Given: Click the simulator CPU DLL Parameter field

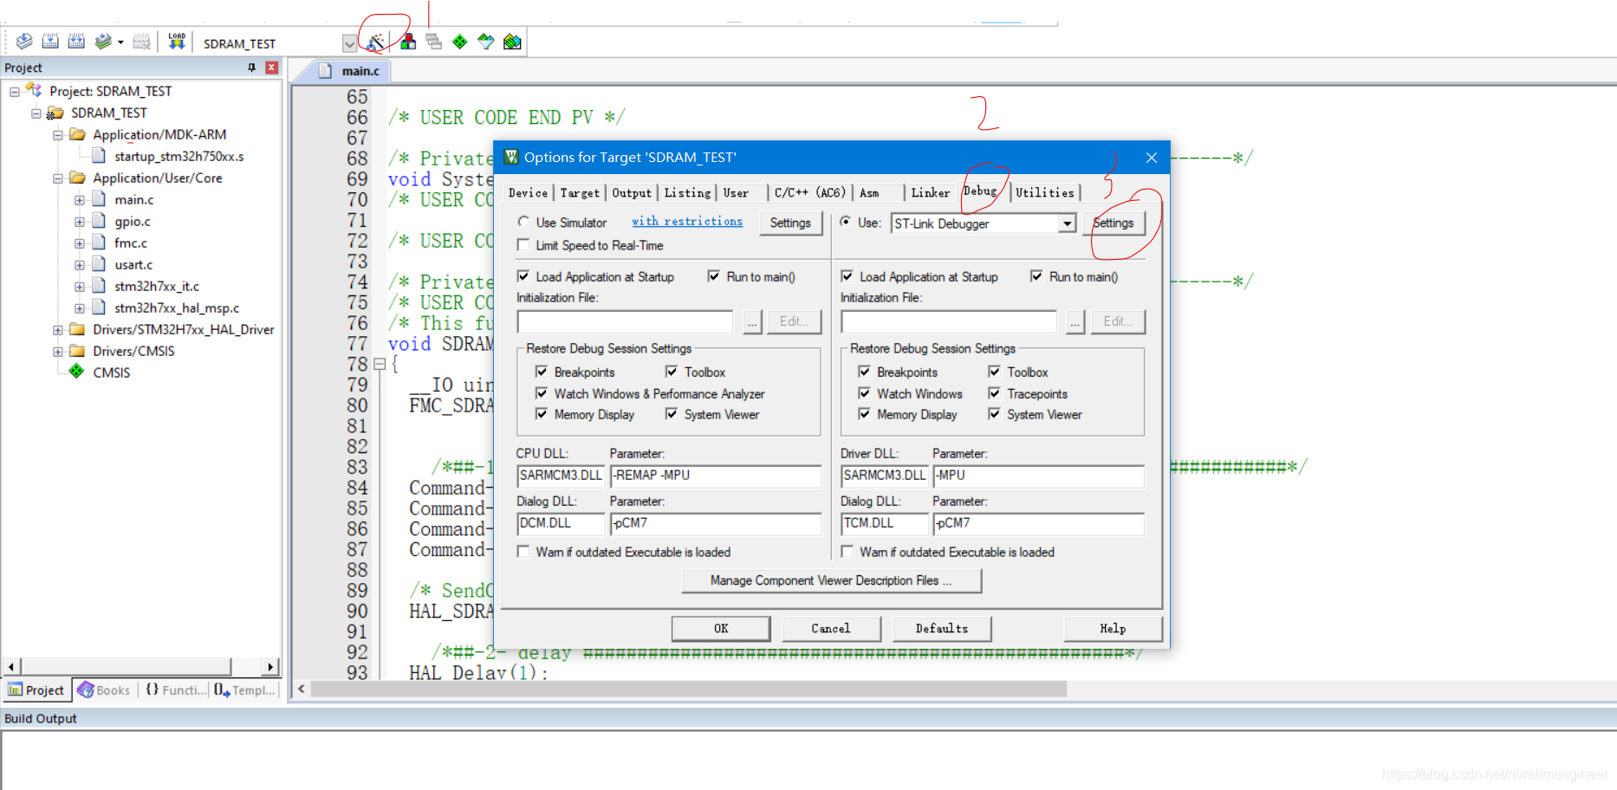Looking at the screenshot, I should (x=715, y=476).
